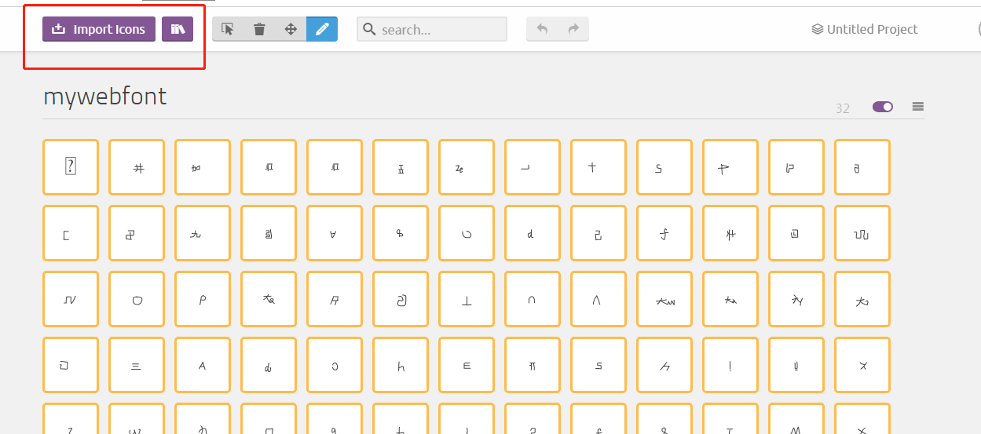Select the arch-shaped ∩ glyph tile
The image size is (981, 434).
click(533, 300)
